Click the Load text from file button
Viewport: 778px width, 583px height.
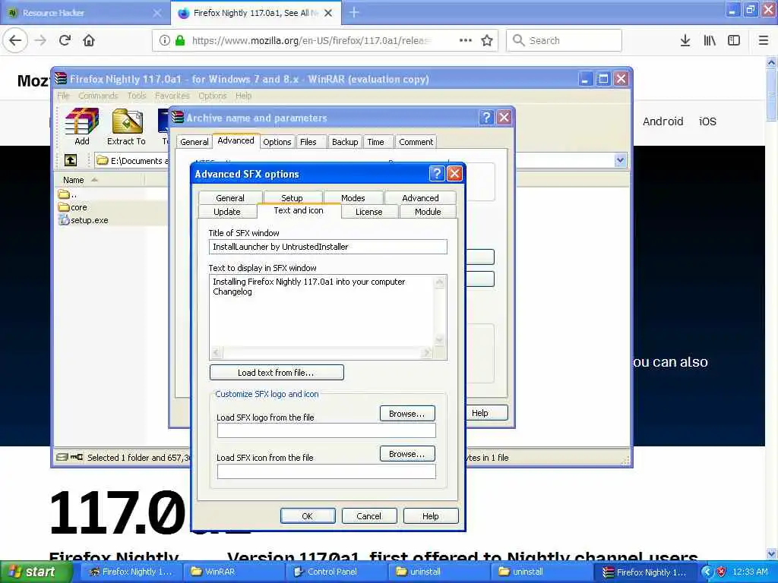(x=277, y=372)
